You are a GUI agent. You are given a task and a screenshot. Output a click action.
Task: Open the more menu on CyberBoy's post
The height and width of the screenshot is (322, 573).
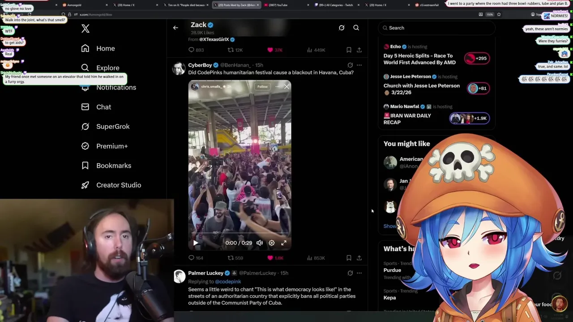point(359,65)
